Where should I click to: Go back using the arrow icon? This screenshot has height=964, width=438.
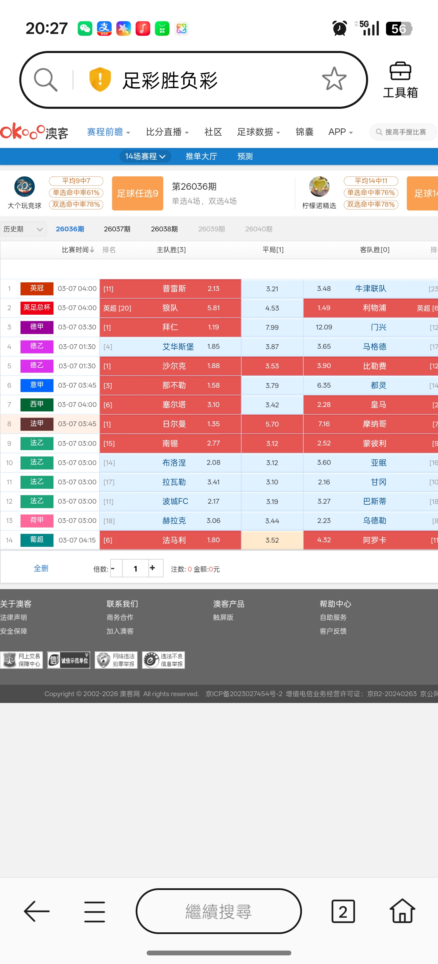tap(37, 911)
